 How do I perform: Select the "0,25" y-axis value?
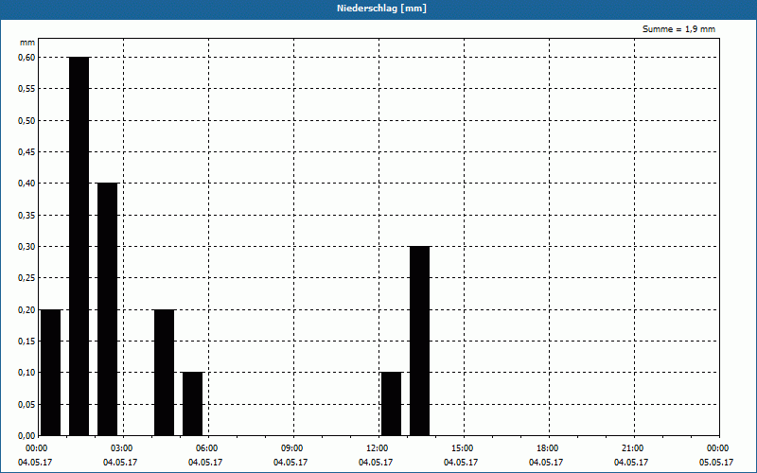pyautogui.click(x=26, y=278)
